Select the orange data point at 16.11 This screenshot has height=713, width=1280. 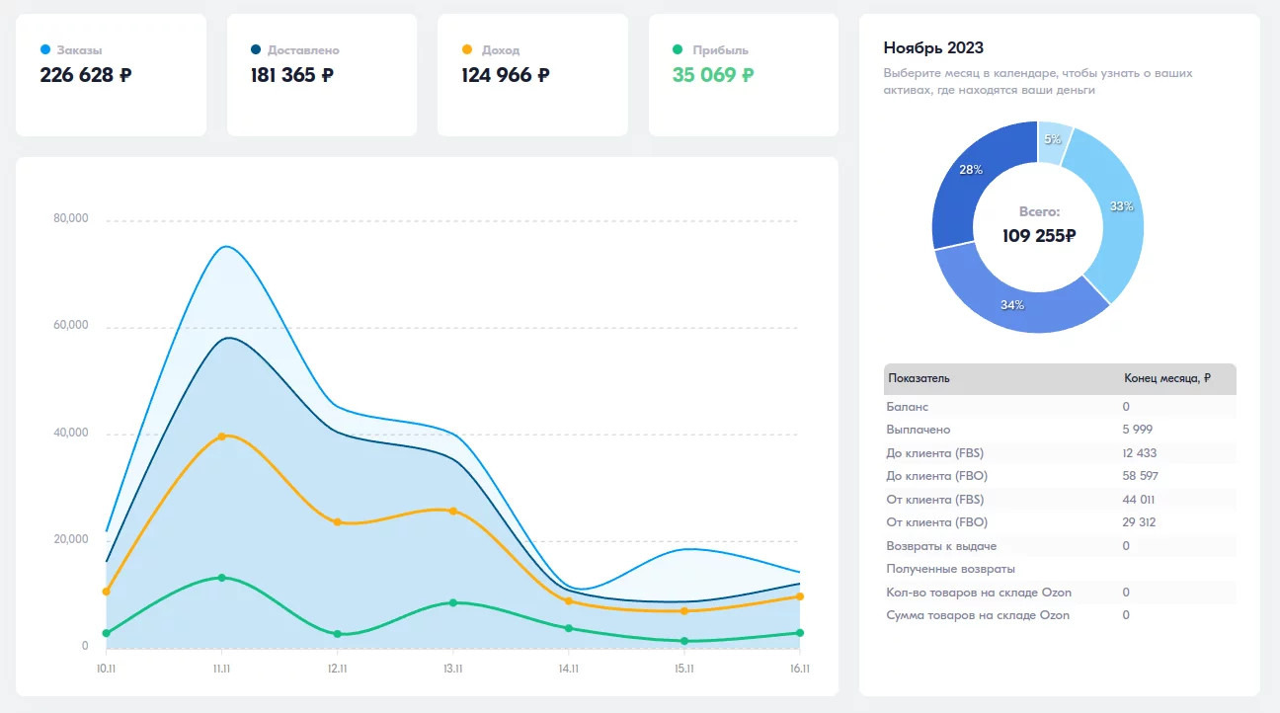(x=799, y=596)
